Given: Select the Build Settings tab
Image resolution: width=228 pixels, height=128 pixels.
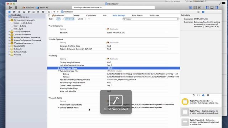Looking at the screenshot, I should tap(119, 15).
